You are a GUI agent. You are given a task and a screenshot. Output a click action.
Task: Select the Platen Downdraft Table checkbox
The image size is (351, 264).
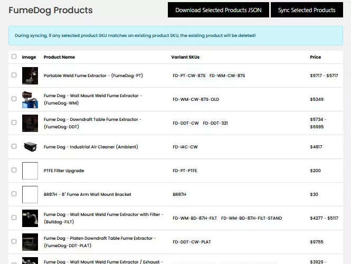tap(14, 241)
